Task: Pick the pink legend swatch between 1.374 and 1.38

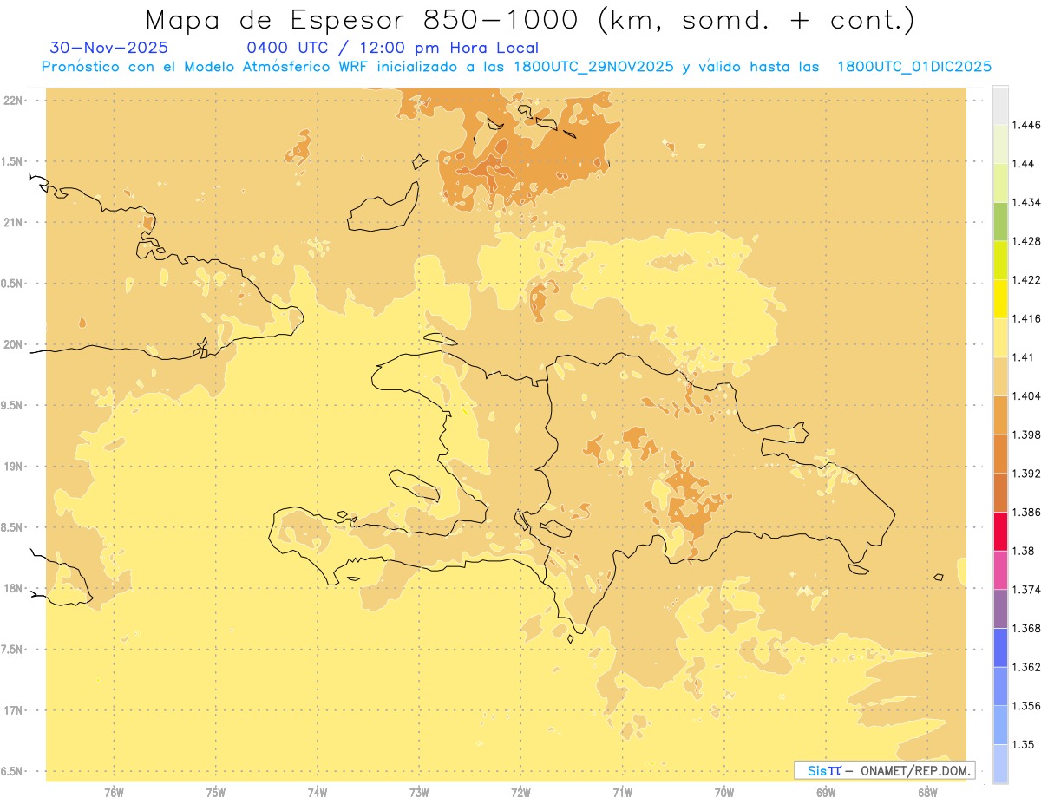Action: coord(1000,570)
